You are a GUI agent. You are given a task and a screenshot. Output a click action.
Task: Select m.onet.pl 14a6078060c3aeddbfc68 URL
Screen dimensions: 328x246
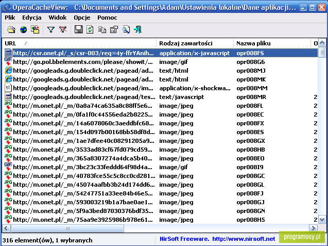83,123
